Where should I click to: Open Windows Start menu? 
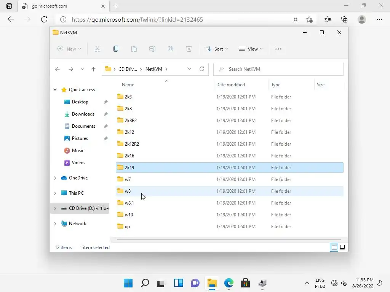[x=128, y=283]
